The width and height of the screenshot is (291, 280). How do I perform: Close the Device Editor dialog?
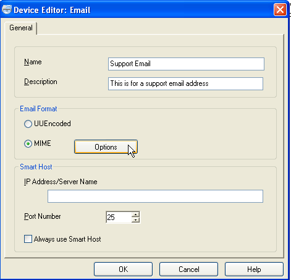tap(280, 10)
